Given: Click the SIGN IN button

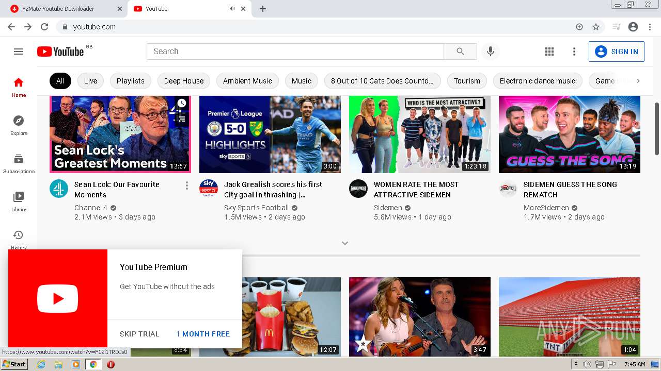Looking at the screenshot, I should coord(617,52).
